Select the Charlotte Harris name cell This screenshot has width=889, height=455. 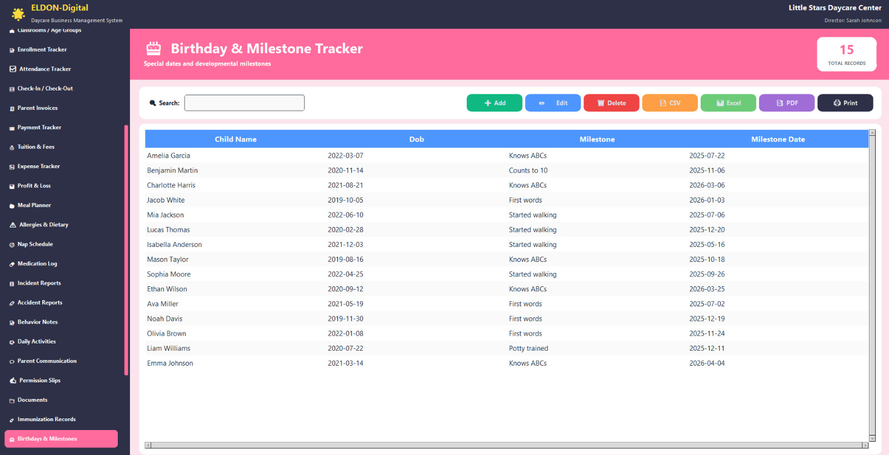[x=171, y=185]
